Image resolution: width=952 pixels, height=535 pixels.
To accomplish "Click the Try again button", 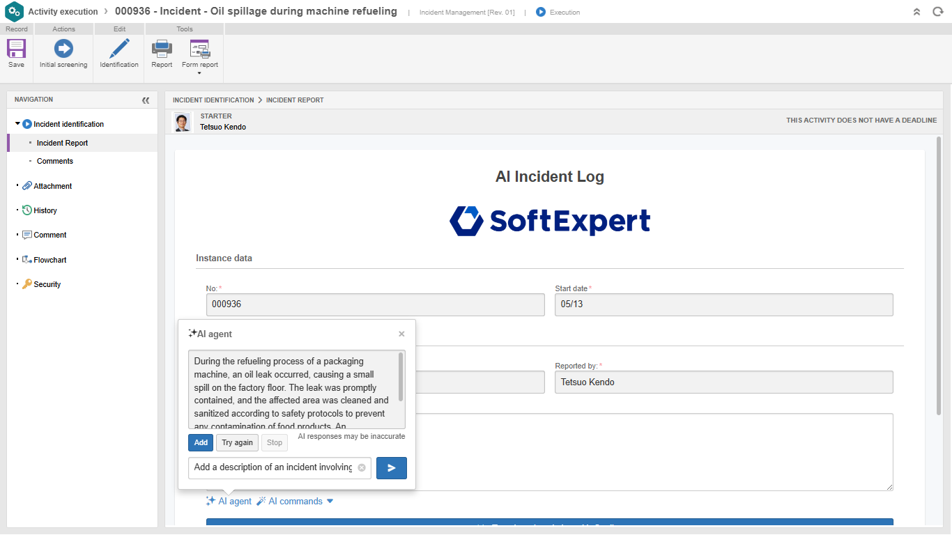I will [237, 442].
